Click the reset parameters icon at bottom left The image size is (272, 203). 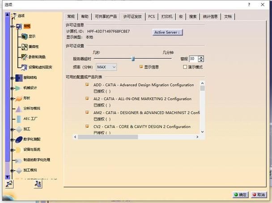[x=9, y=184]
